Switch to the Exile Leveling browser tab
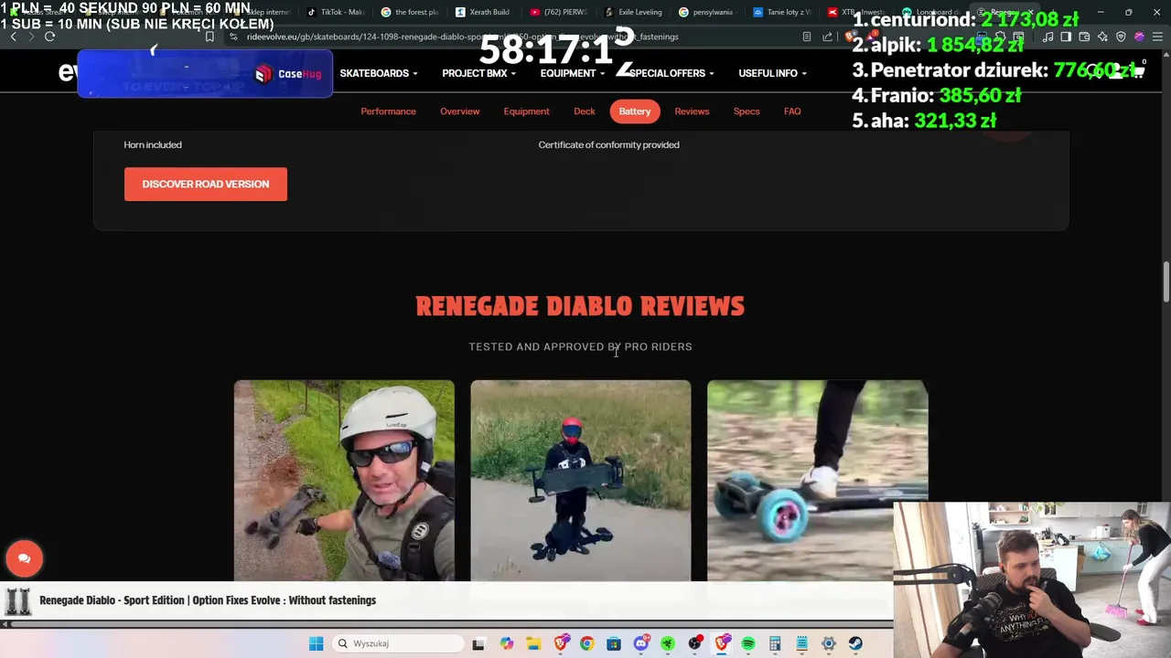1171x658 pixels. (x=633, y=12)
